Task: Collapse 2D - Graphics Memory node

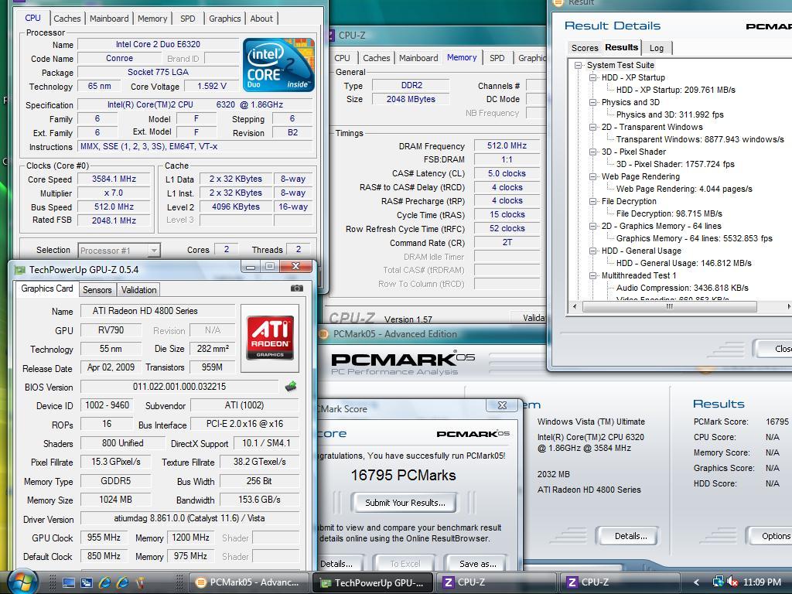Action: 593,227
